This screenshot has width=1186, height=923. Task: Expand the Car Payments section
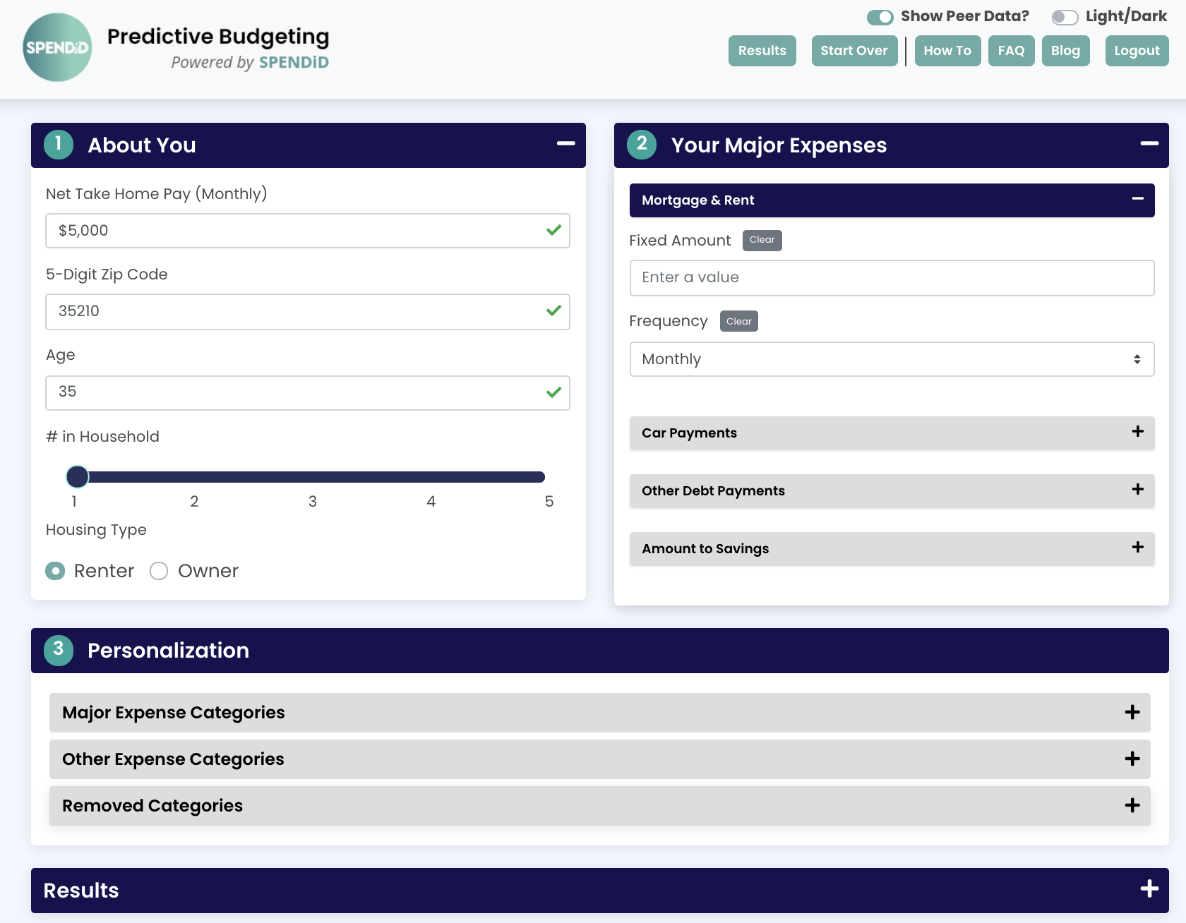click(x=892, y=433)
